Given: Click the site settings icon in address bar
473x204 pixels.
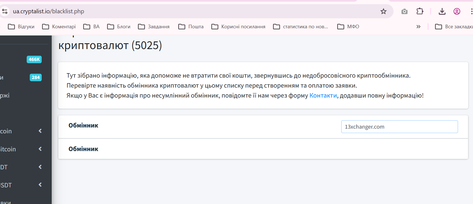Looking at the screenshot, I should click(5, 11).
